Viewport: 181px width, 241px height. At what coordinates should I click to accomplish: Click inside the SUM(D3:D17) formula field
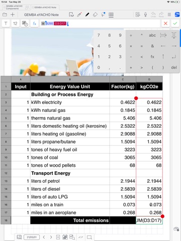coord(100,24)
